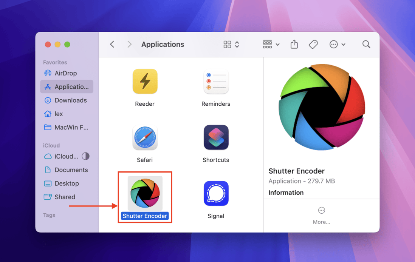This screenshot has width=415, height=262.
Task: Click the Share toolbar icon
Action: click(294, 44)
